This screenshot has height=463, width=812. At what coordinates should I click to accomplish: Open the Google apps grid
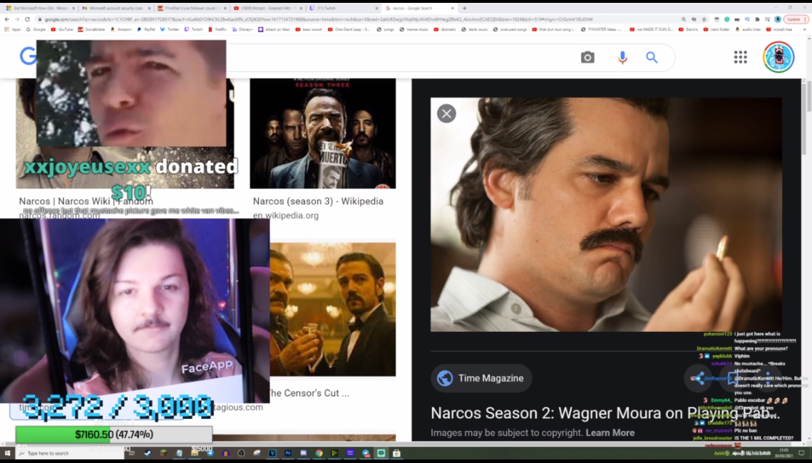(741, 57)
